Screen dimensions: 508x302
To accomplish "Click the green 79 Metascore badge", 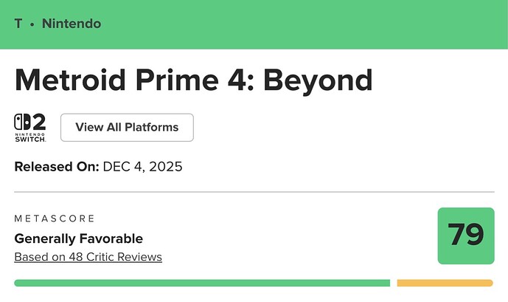I will (x=465, y=236).
